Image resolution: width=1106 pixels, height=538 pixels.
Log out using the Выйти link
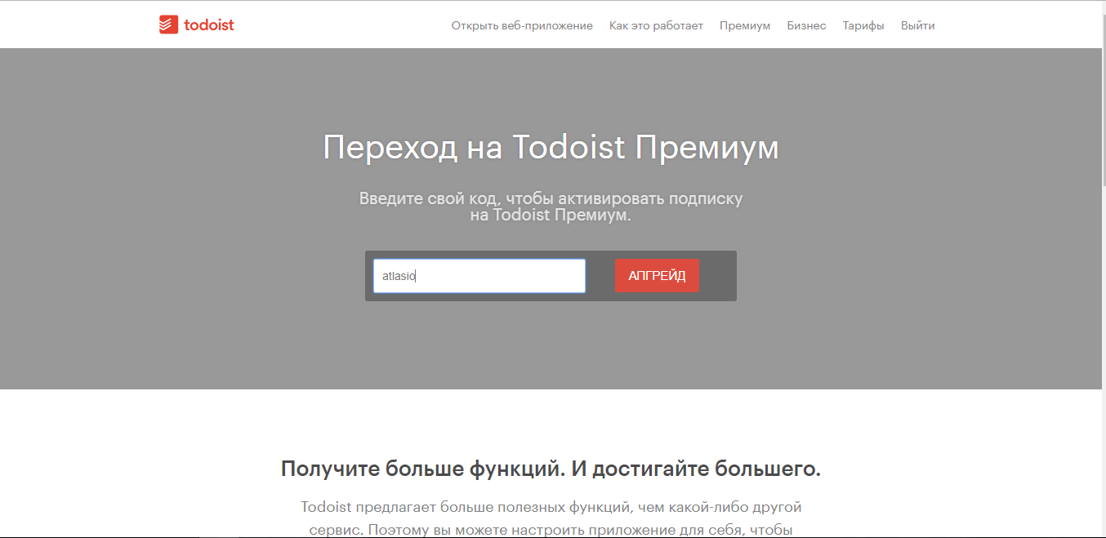[x=918, y=26]
